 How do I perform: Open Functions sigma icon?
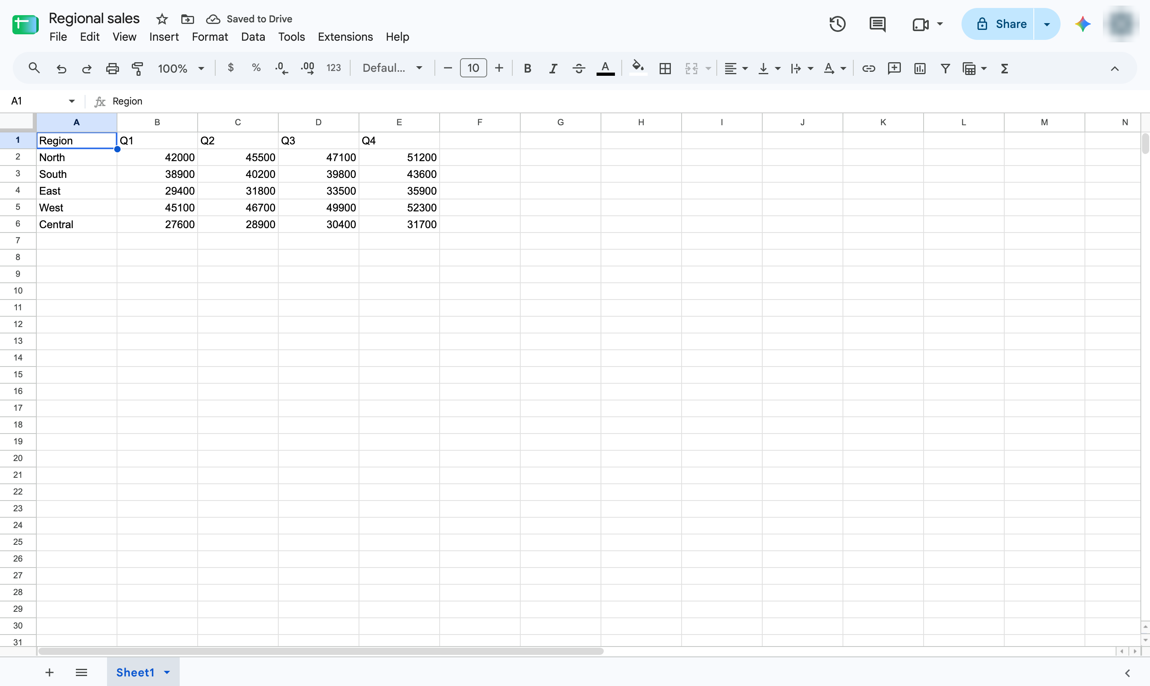pos(1004,69)
